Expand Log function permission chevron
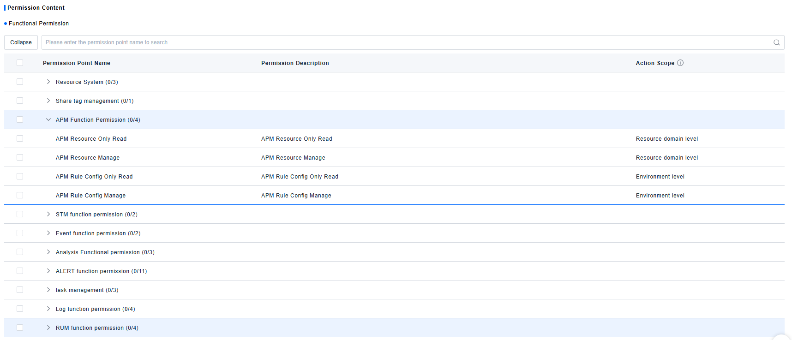This screenshot has height=340, width=792. pyautogui.click(x=48, y=309)
